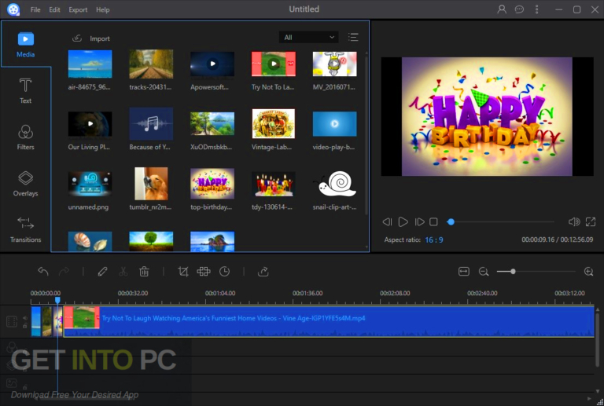Select the Try Not To Laugh timeline clip
The width and height of the screenshot is (604, 406).
329,321
